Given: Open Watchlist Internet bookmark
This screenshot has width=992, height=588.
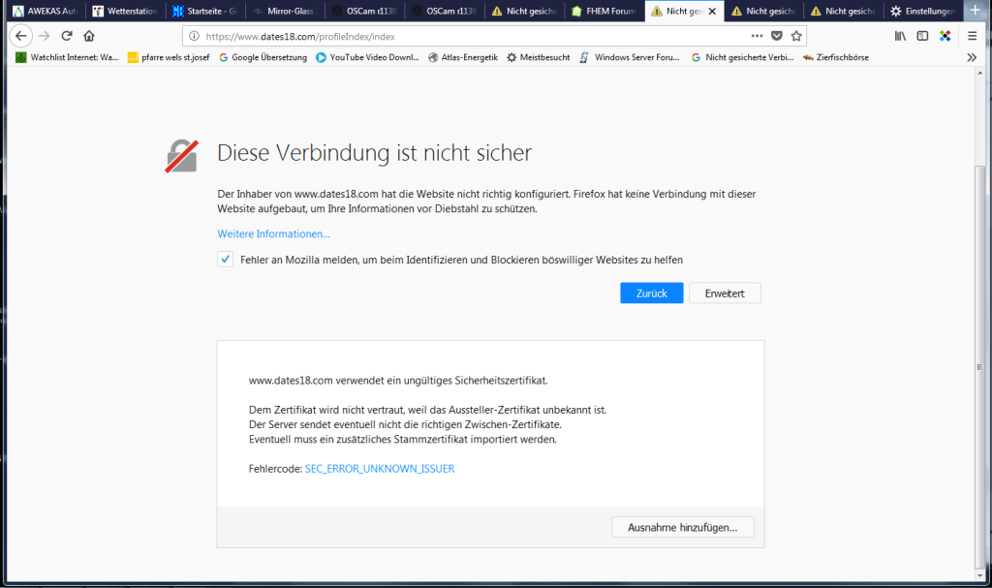Looking at the screenshot, I should 67,57.
